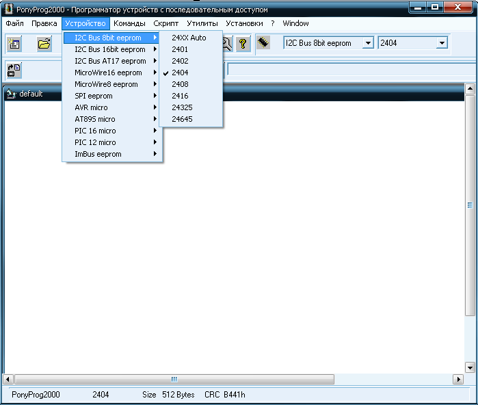Click the horizontal scrollbar right arrow
The width and height of the screenshot is (478, 405).
(x=458, y=380)
